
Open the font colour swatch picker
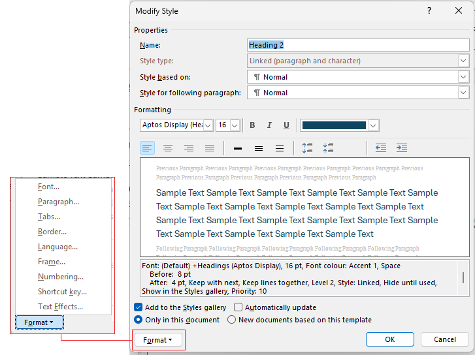(373, 125)
